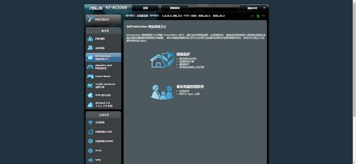
Task: Click the Logout (注销) button
Action: [145, 8]
